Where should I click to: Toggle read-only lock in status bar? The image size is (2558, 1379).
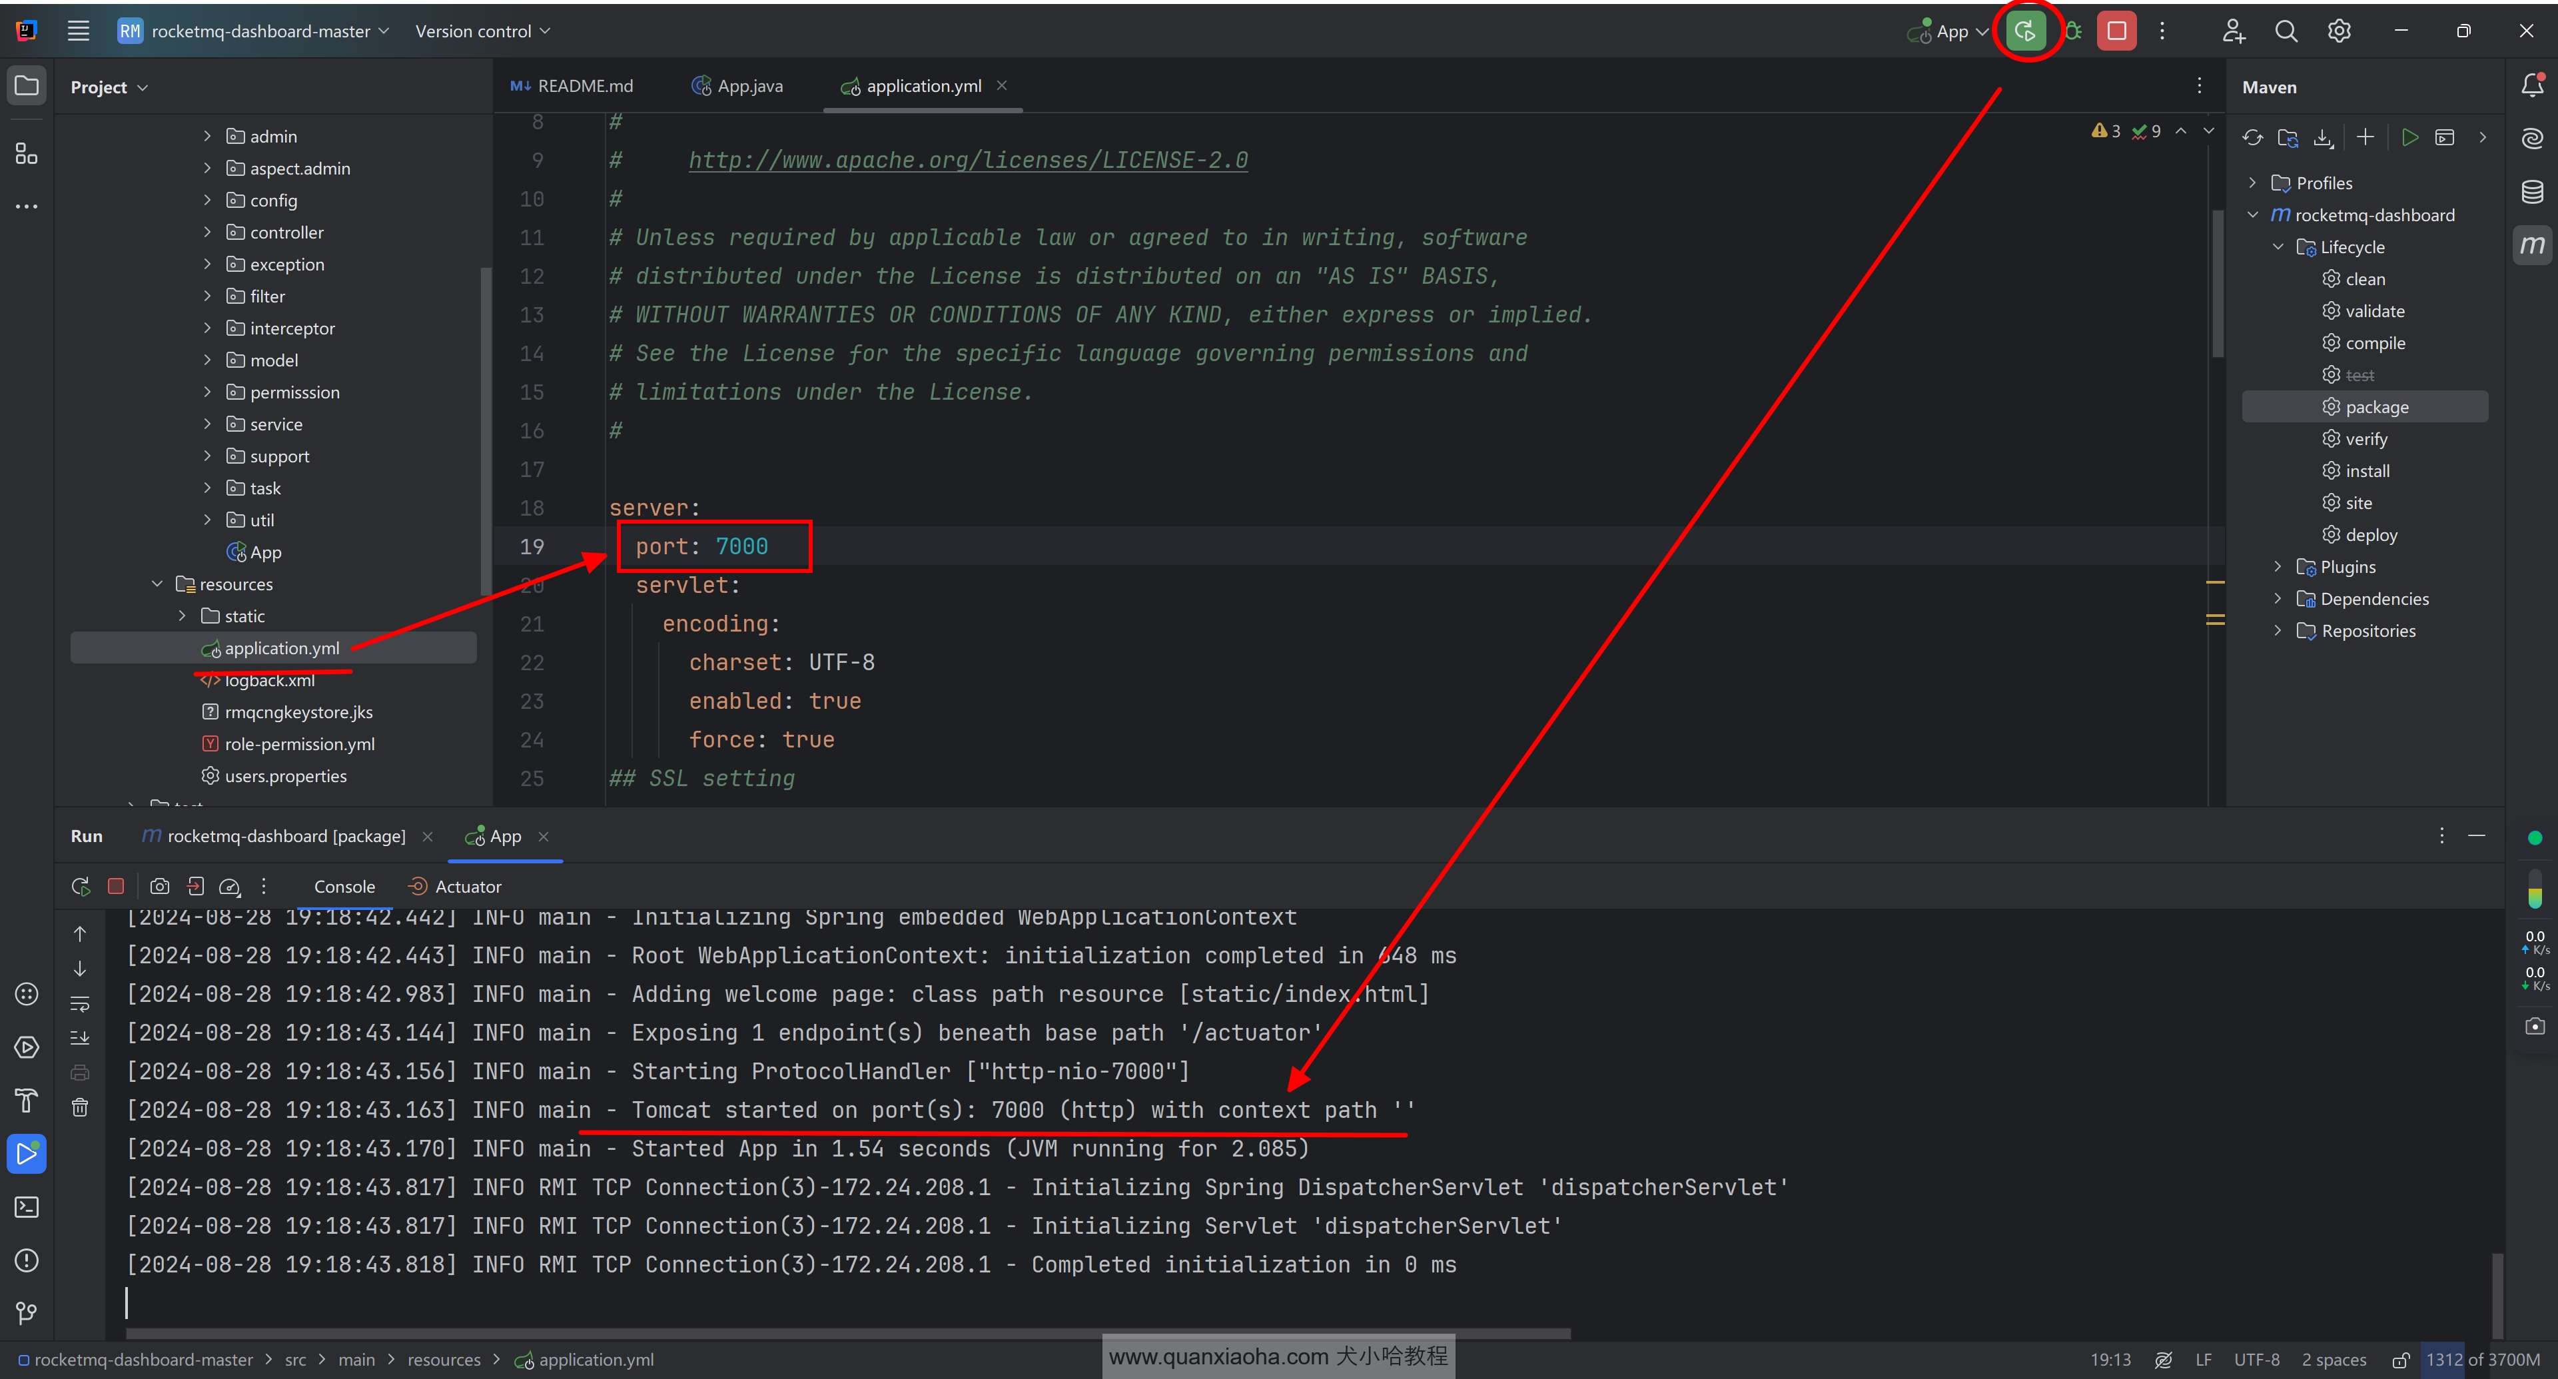(2400, 1359)
